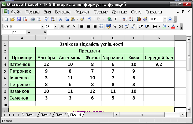Open the fill color dropdown arrow

(x=169, y=26)
